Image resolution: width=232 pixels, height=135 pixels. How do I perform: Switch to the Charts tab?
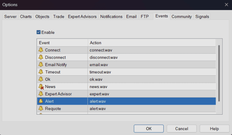pyautogui.click(x=26, y=17)
